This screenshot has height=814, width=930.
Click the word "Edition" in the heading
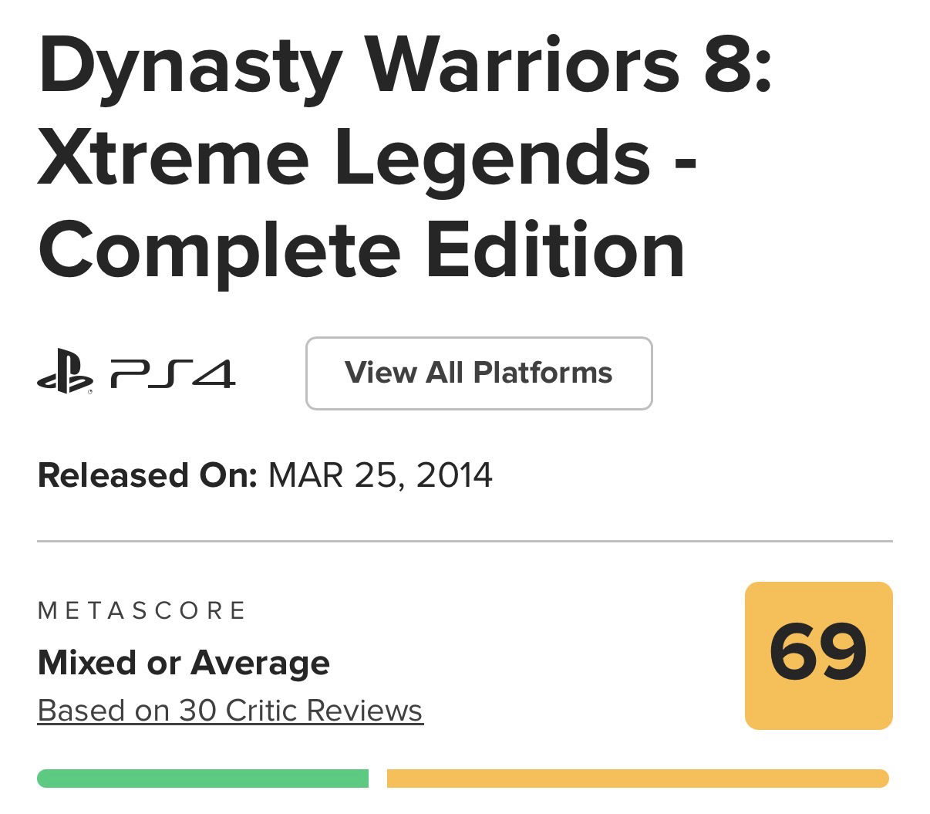(x=555, y=250)
